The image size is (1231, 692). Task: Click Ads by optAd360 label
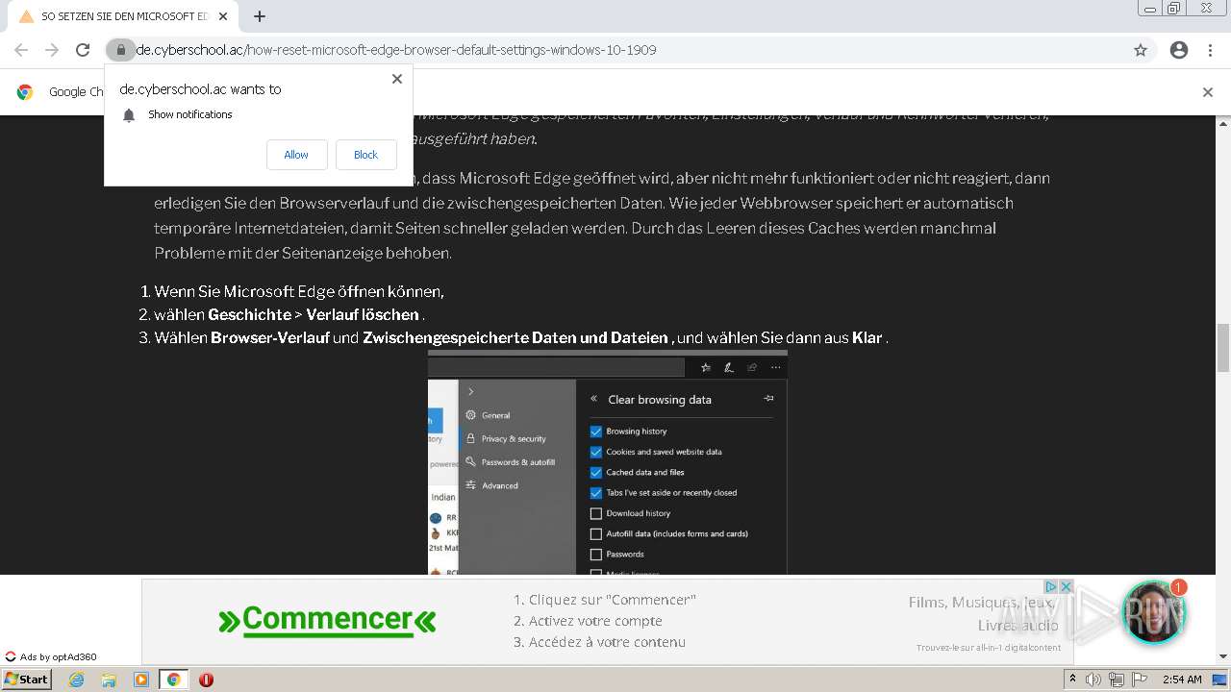(51, 657)
